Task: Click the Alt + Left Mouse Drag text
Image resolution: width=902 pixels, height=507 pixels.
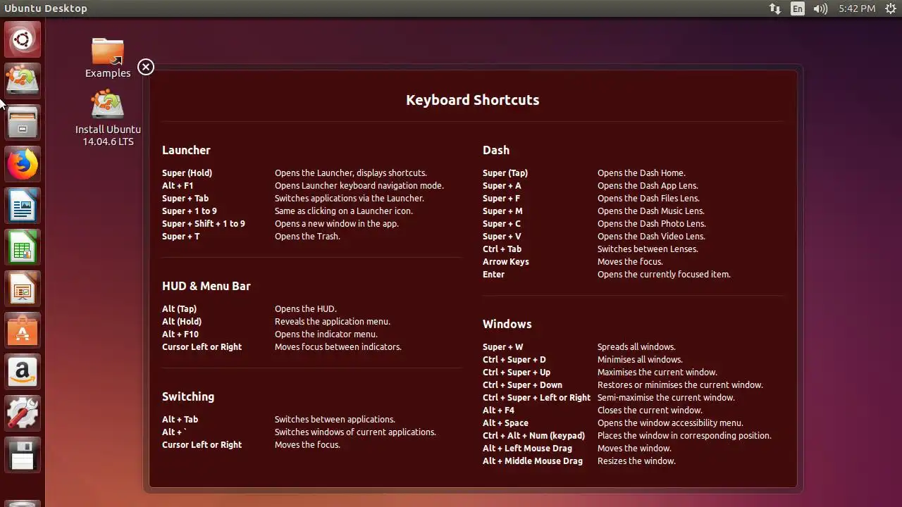Action: click(527, 449)
